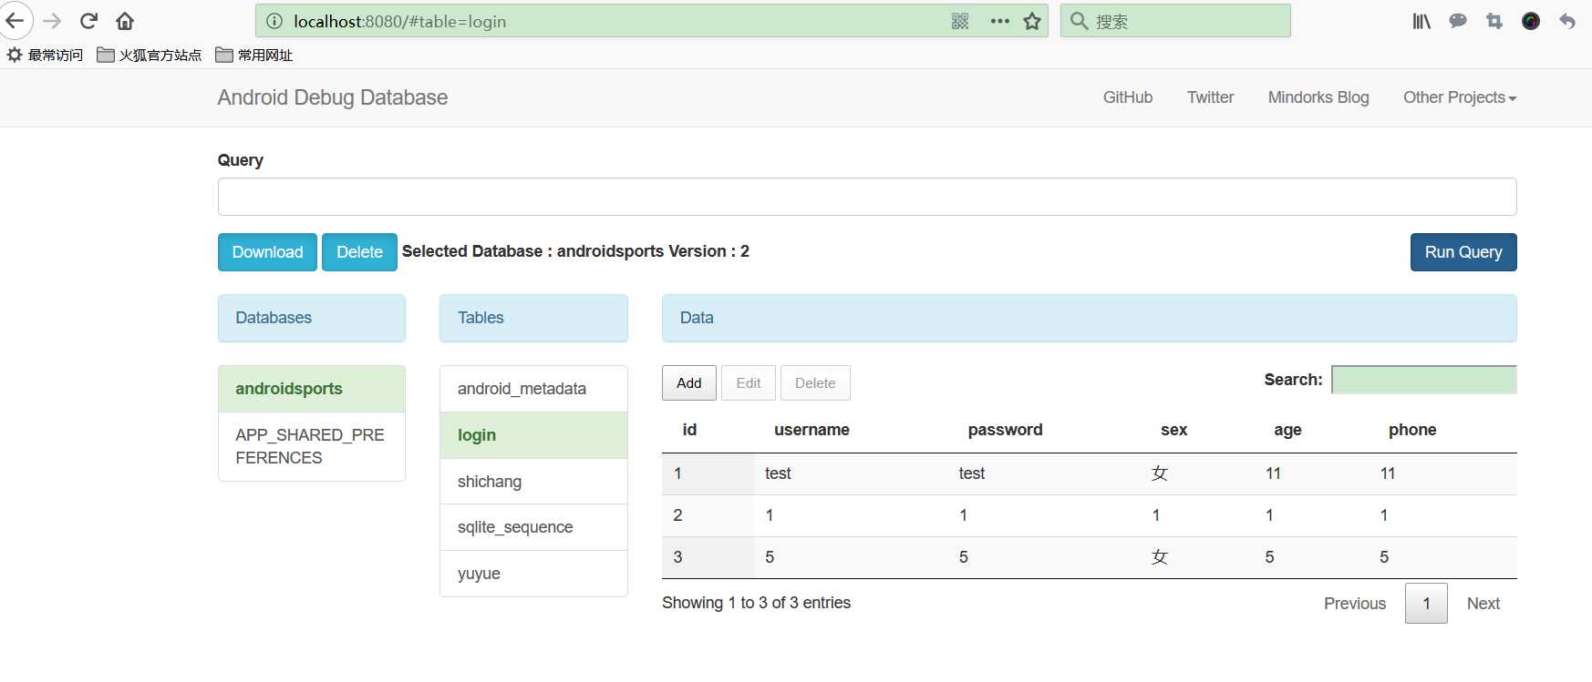Sort by the id column header
The height and width of the screenshot is (682, 1592).
689,430
